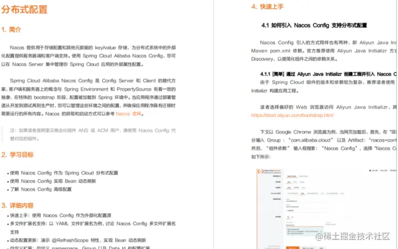This screenshot has width=398, height=249.
Task: Click the heading 2. 学习目标
Action: [x=17, y=155]
